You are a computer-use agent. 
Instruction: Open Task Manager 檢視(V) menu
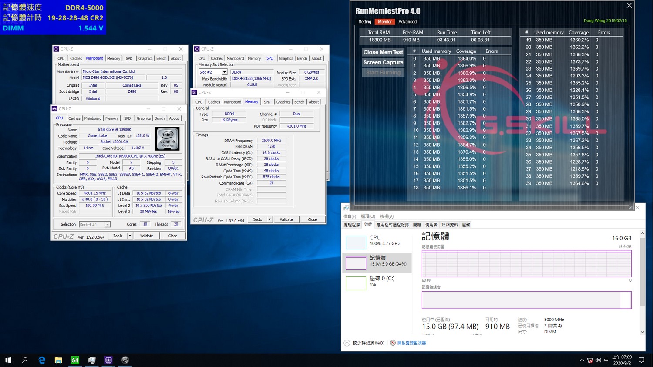(387, 216)
